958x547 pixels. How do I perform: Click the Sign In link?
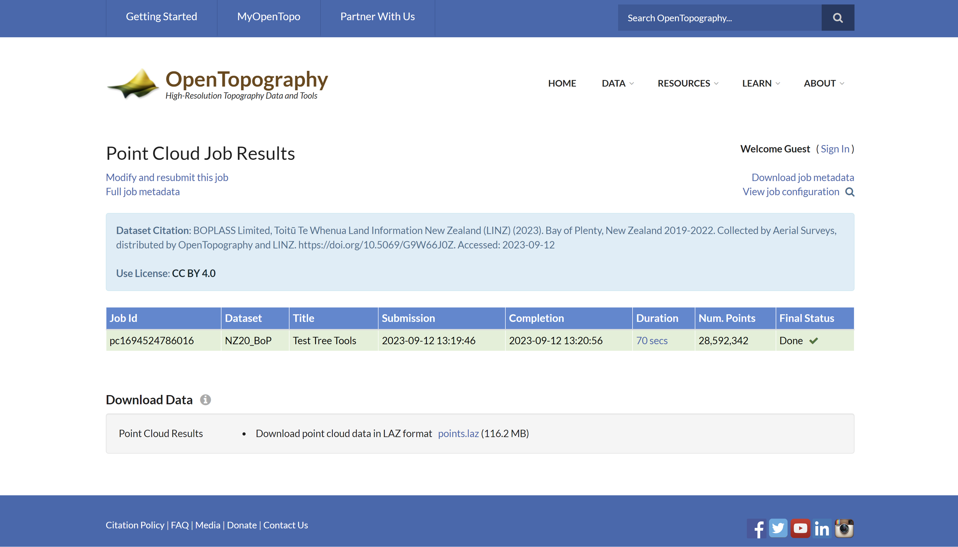(x=835, y=149)
